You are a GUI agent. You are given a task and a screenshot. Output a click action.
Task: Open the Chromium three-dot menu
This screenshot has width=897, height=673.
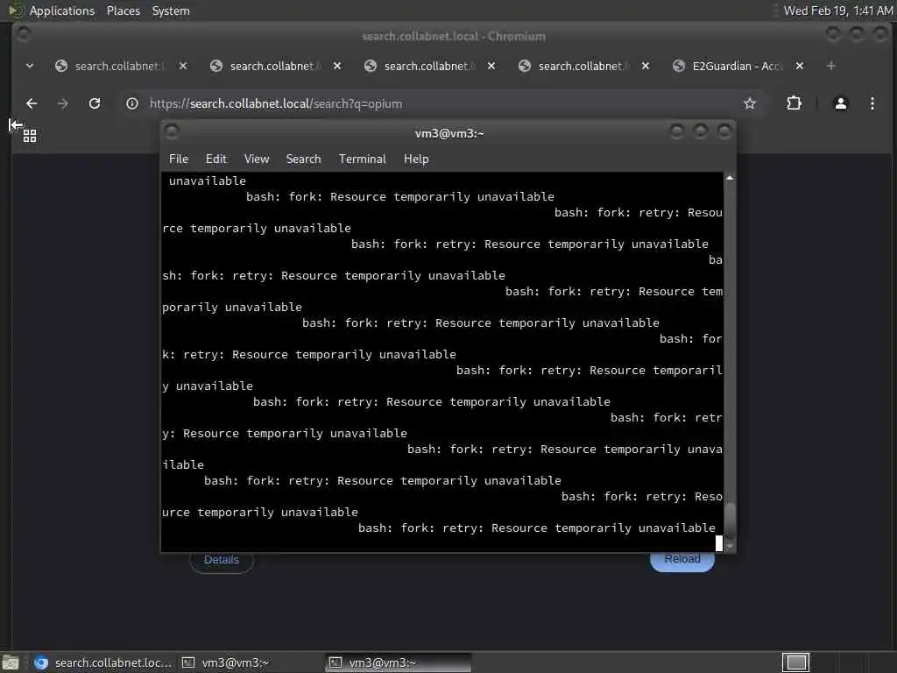(x=872, y=103)
